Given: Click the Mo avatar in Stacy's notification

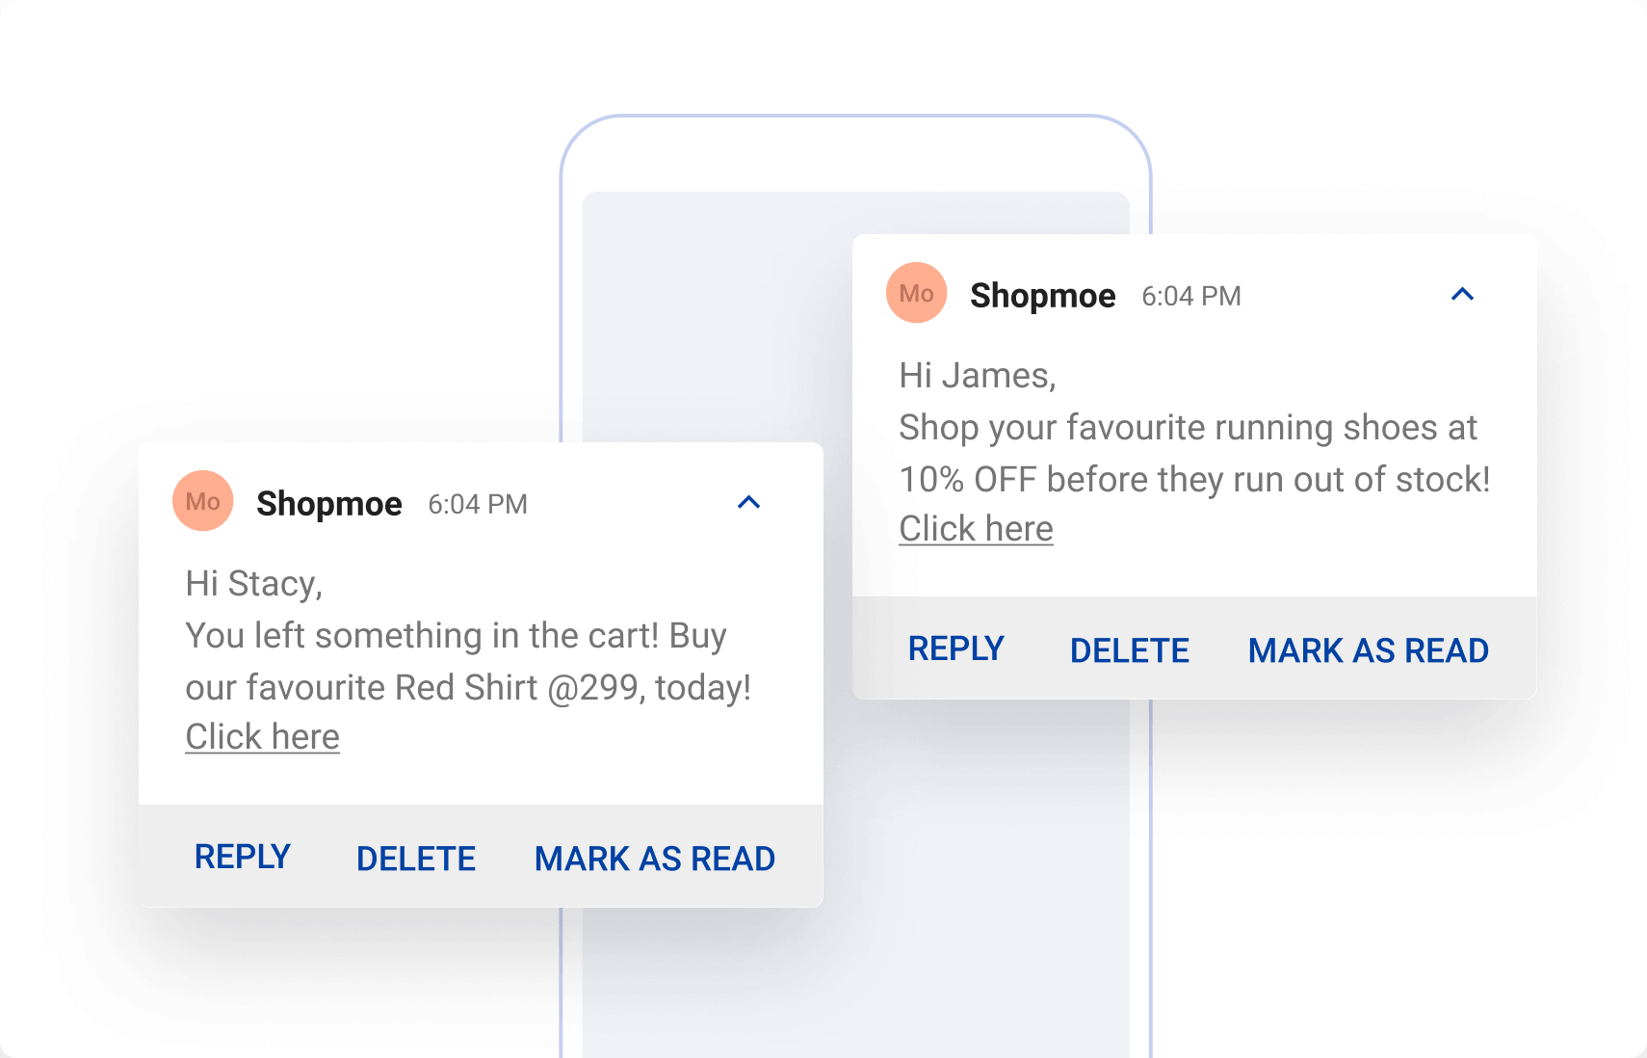Looking at the screenshot, I should pyautogui.click(x=202, y=501).
